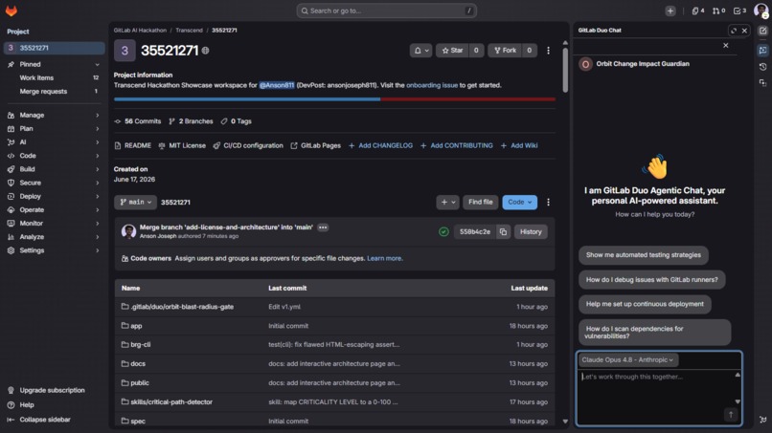Expand Settings sidebar menu
The height and width of the screenshot is (433, 772).
pyautogui.click(x=54, y=250)
